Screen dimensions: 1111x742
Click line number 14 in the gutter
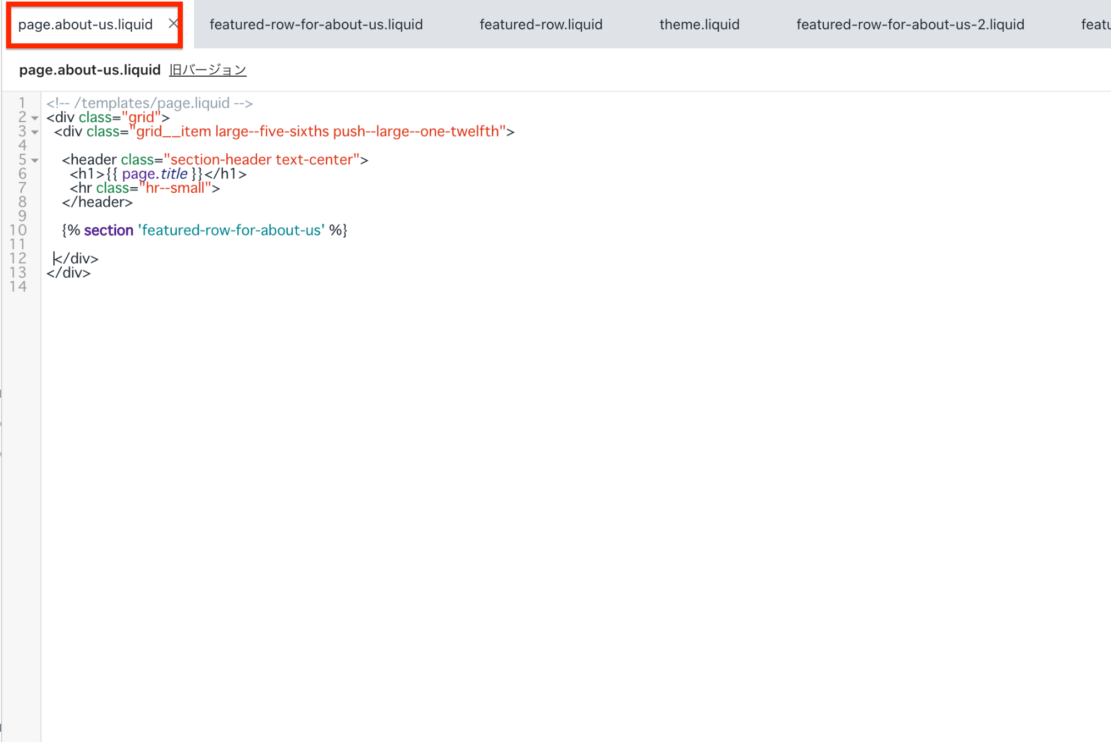point(18,287)
